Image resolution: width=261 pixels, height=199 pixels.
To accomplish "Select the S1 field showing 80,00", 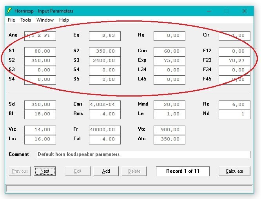I will [x=40, y=52].
